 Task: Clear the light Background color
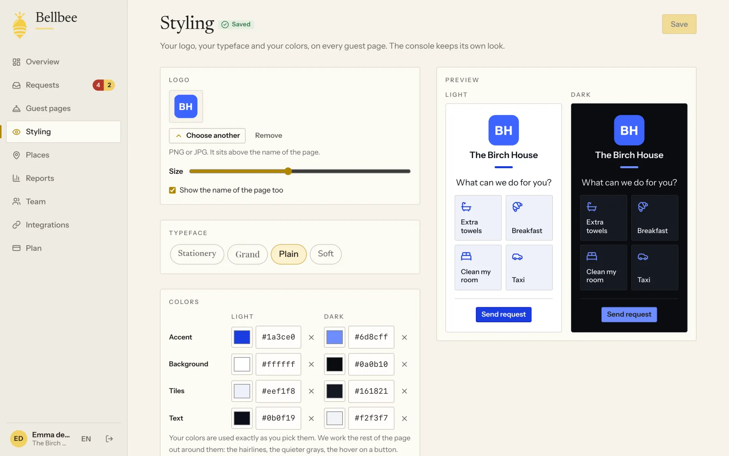point(311,364)
